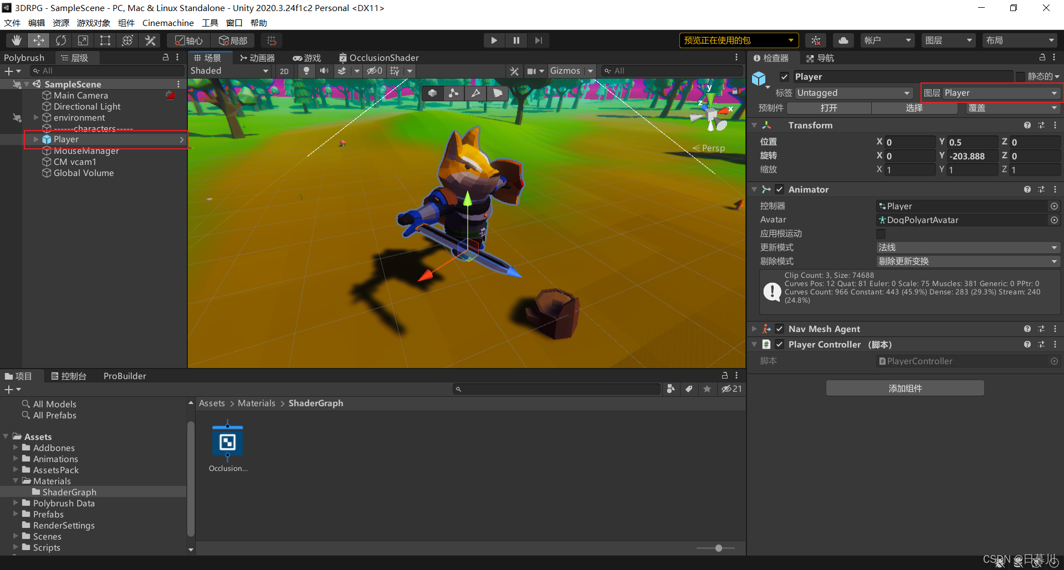This screenshot has height=570, width=1064.
Task: Expand environment object in Hierarchy
Action: point(37,117)
